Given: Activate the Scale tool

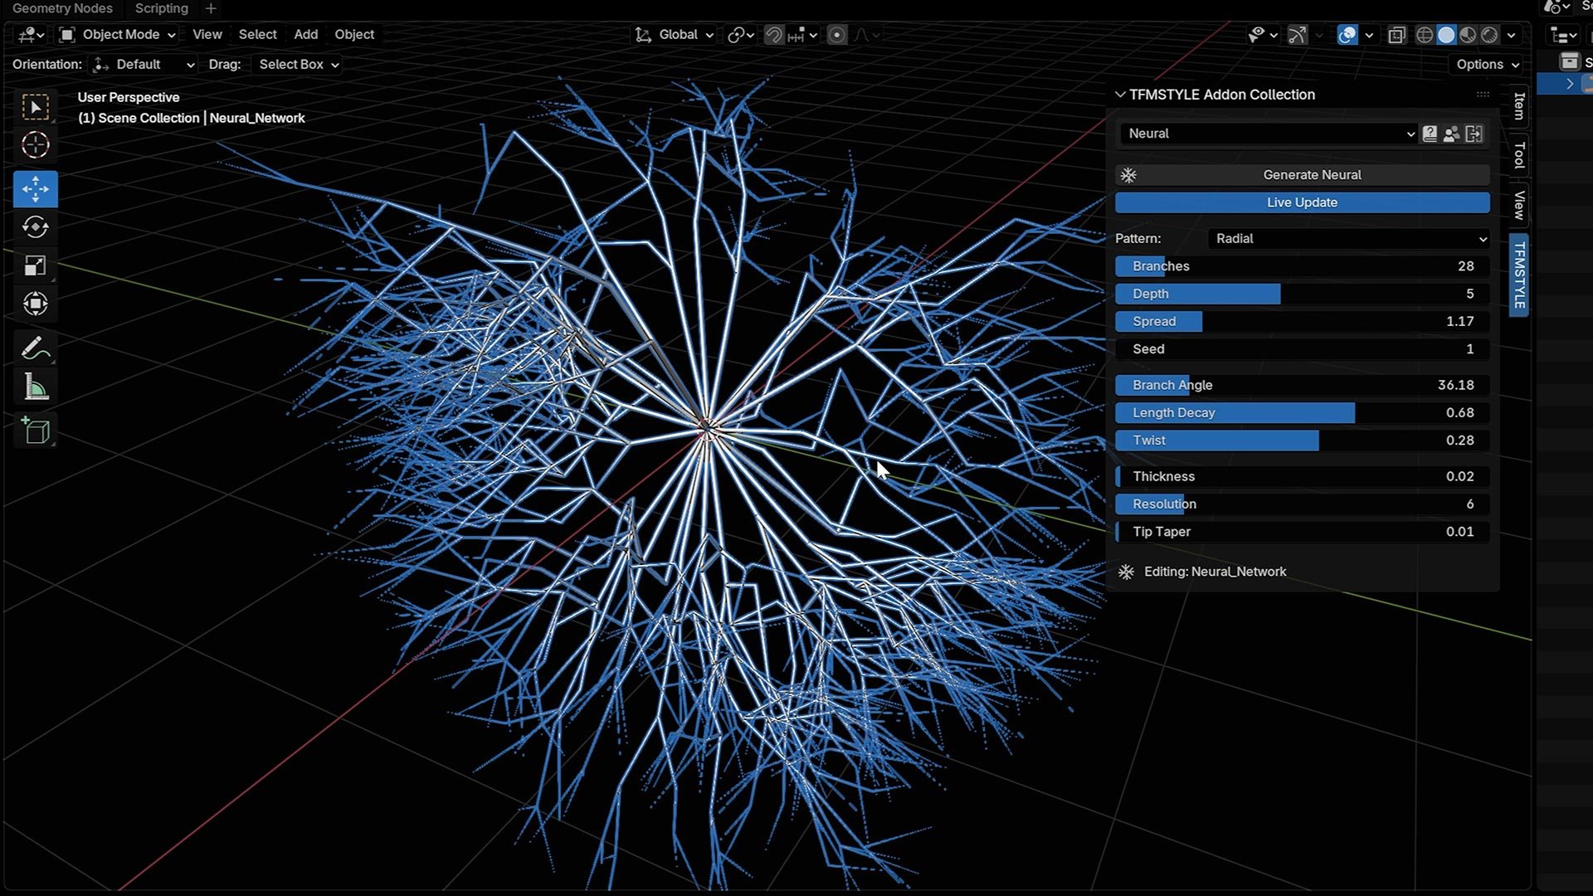Looking at the screenshot, I should pyautogui.click(x=35, y=265).
